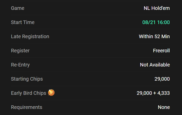This screenshot has width=182, height=115.
Task: Click the word Chips in Starting Chips
Action: (36, 79)
